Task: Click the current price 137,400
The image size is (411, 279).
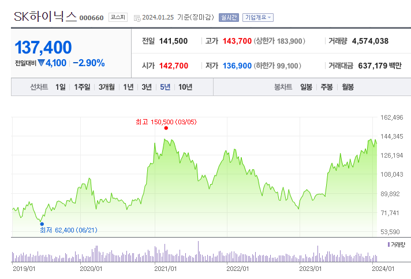Action: tap(43, 48)
